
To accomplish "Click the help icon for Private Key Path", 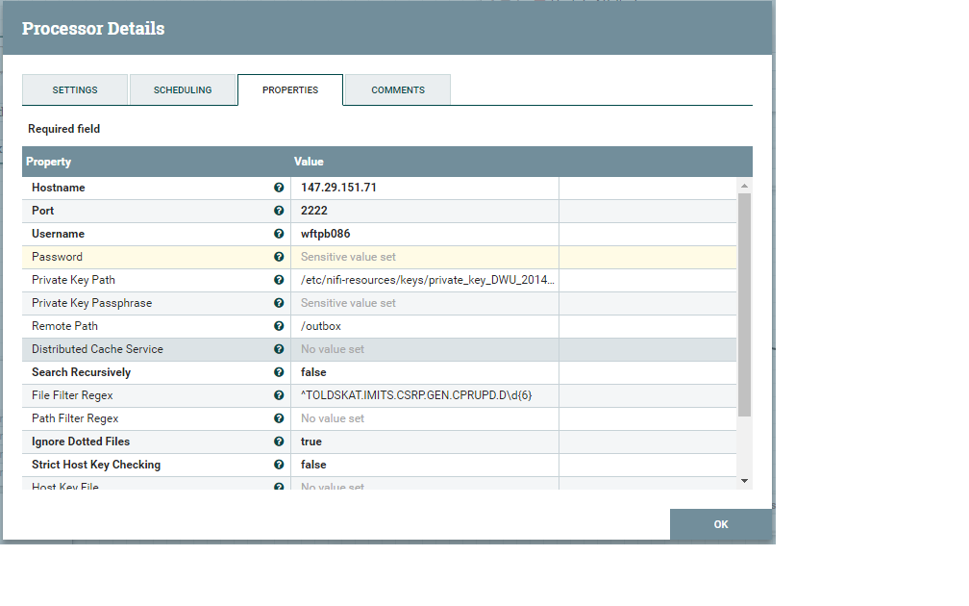I will point(279,280).
